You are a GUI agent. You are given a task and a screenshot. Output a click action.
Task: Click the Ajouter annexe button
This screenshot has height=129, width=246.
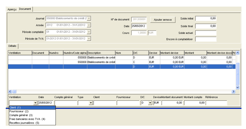(163, 20)
